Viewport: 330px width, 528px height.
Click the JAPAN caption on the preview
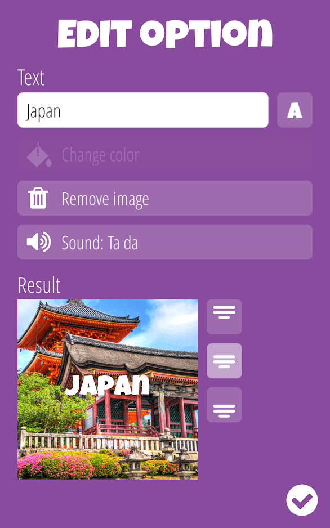108,385
